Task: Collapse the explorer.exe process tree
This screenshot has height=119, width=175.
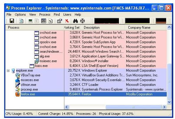Action: [x=8, y=71]
